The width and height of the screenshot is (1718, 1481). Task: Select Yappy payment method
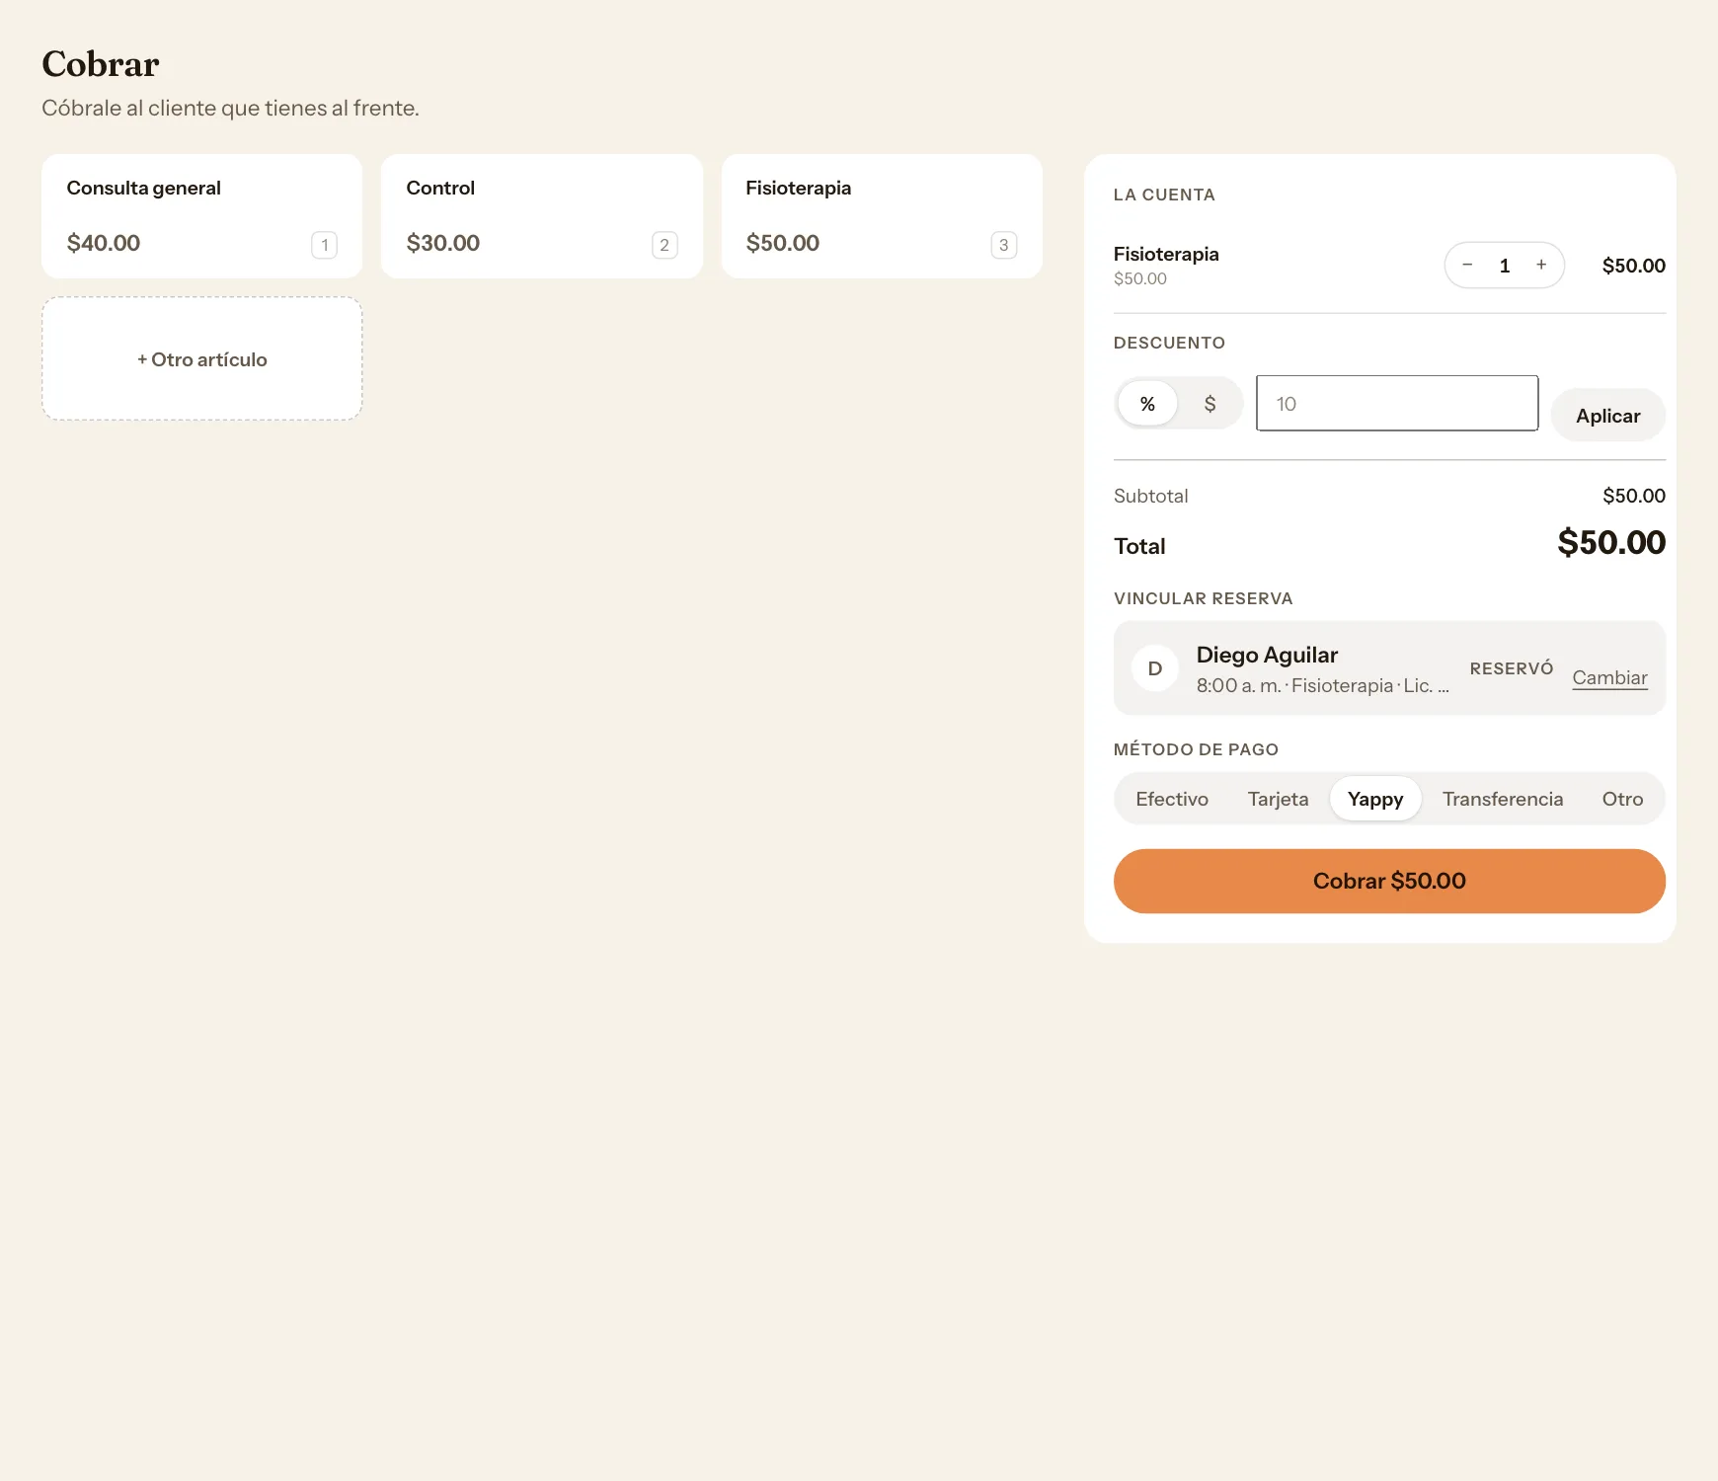(1375, 799)
